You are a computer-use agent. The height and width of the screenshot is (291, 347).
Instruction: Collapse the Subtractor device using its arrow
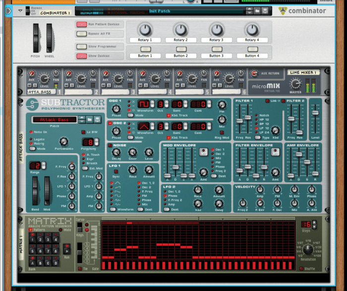point(21,106)
